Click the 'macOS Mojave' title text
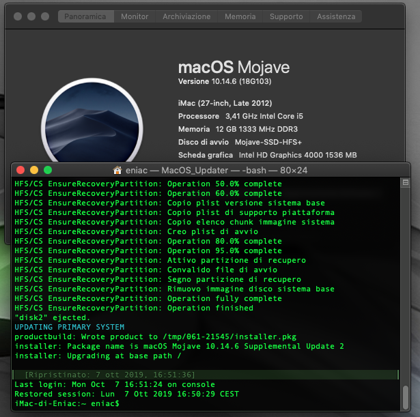This screenshot has height=417, width=420. point(234,67)
